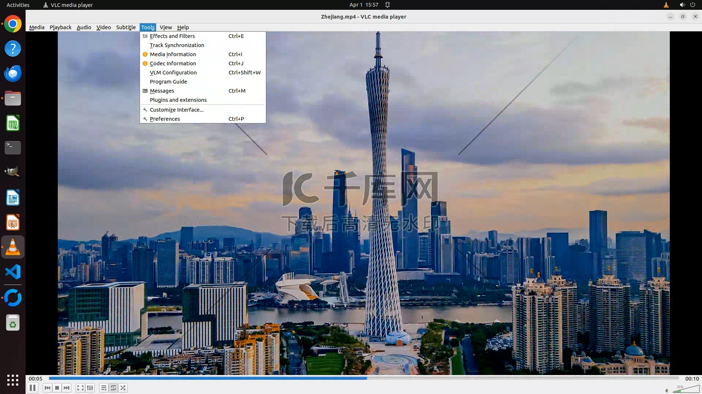Open Effects and Filters

[x=172, y=36]
